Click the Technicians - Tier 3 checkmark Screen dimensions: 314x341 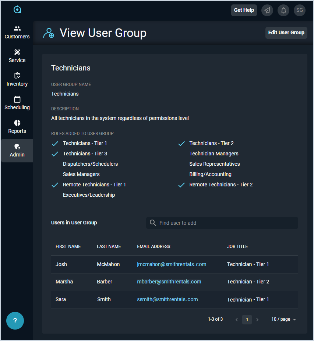tap(55, 154)
